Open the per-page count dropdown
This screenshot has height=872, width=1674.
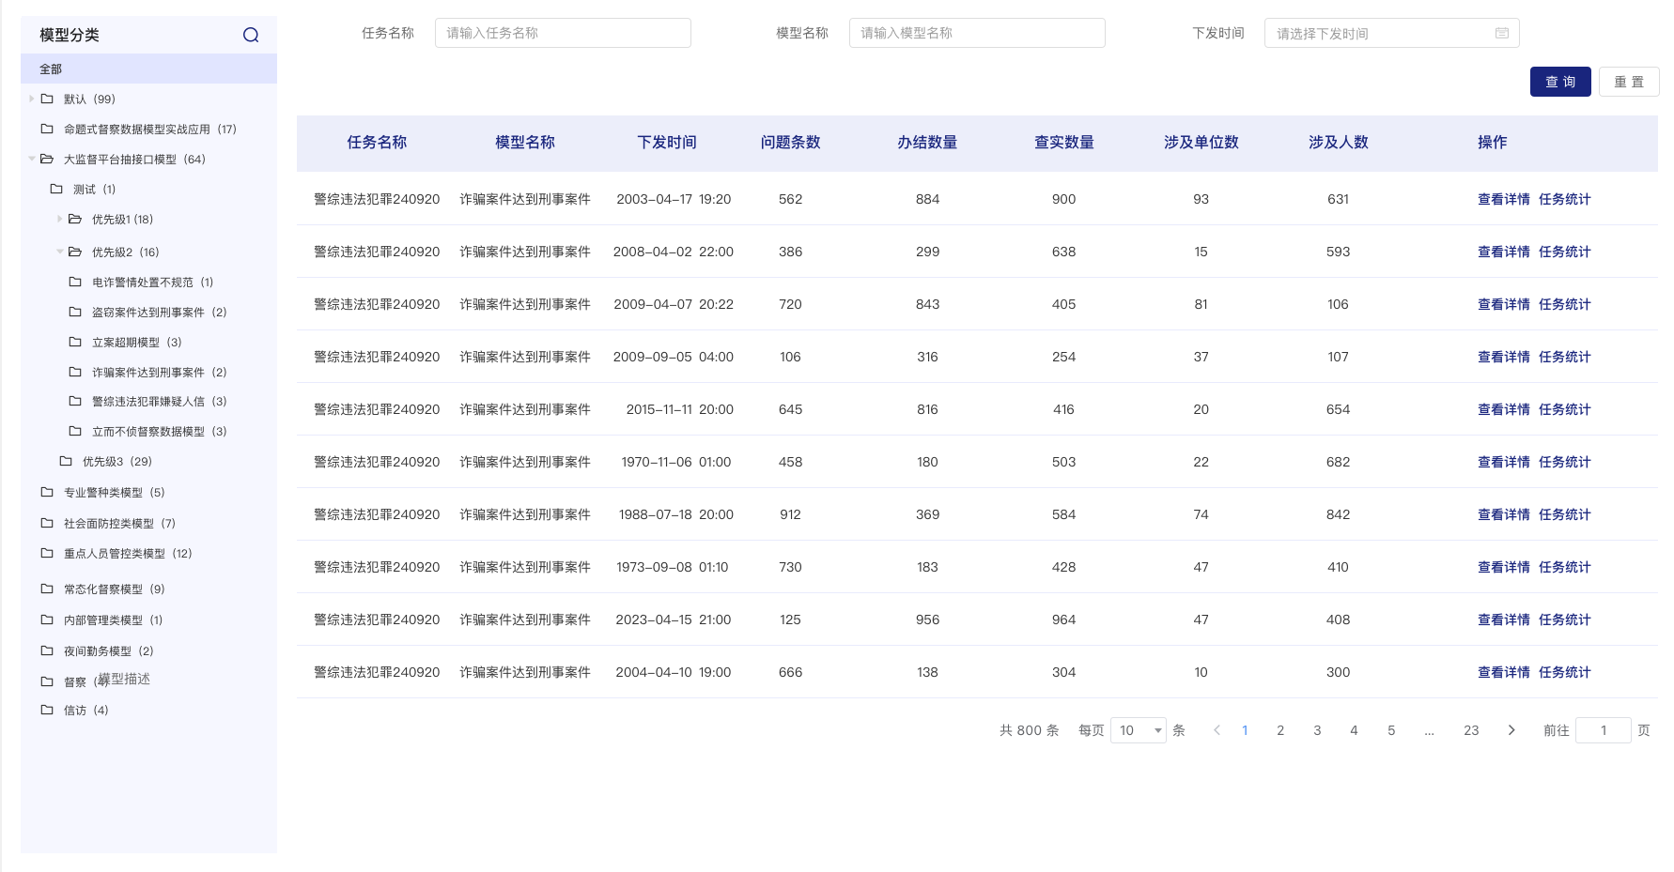[1138, 730]
